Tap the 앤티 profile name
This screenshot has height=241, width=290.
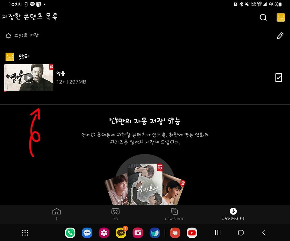point(24,57)
